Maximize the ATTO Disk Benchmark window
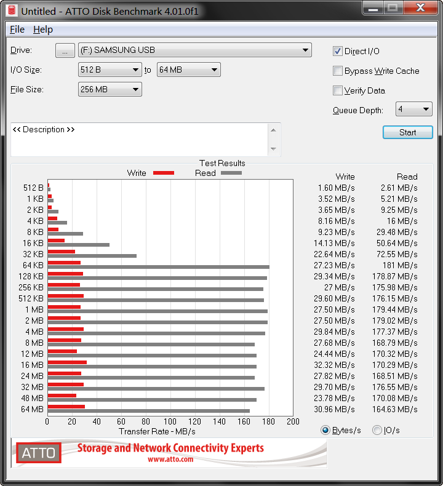Screen dimensions: 443x486 tap(393, 7)
